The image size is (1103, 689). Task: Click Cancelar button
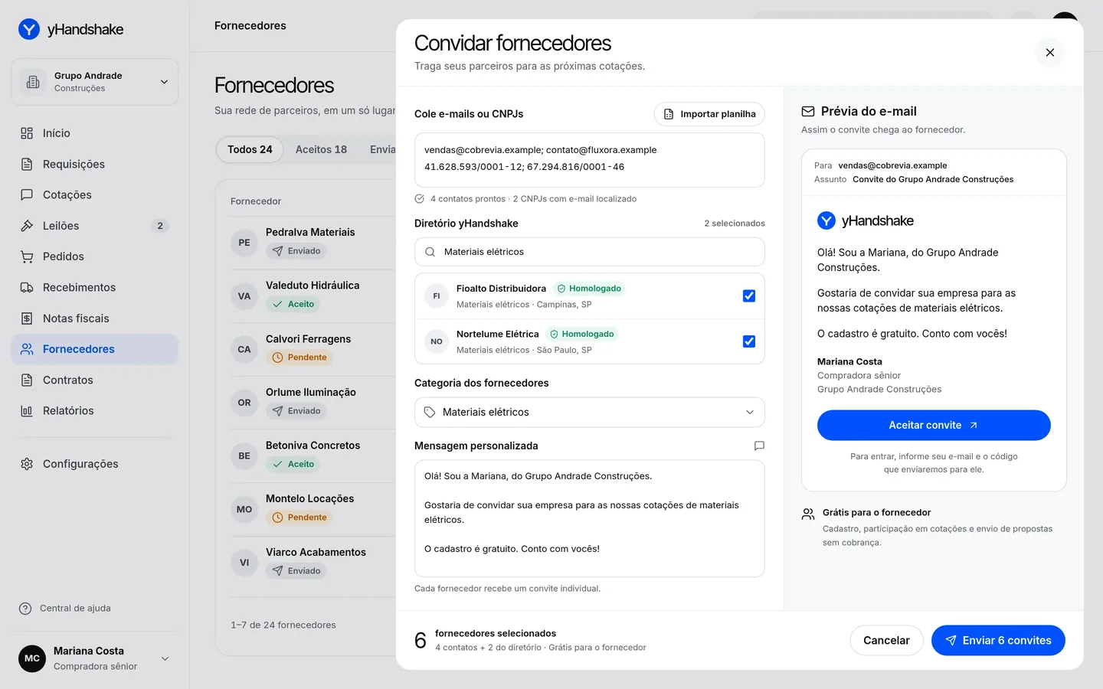point(886,641)
